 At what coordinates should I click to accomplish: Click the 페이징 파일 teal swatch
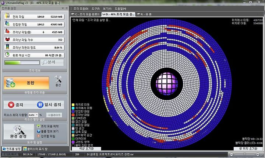73,125
